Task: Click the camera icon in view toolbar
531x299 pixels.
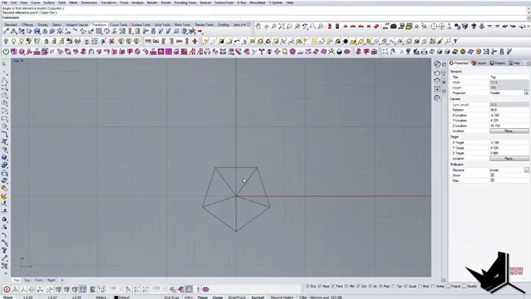Action: 394,26
